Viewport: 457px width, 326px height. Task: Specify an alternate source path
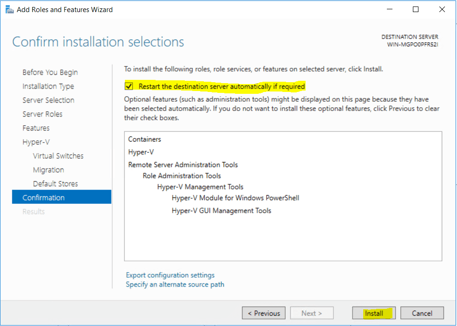point(175,284)
